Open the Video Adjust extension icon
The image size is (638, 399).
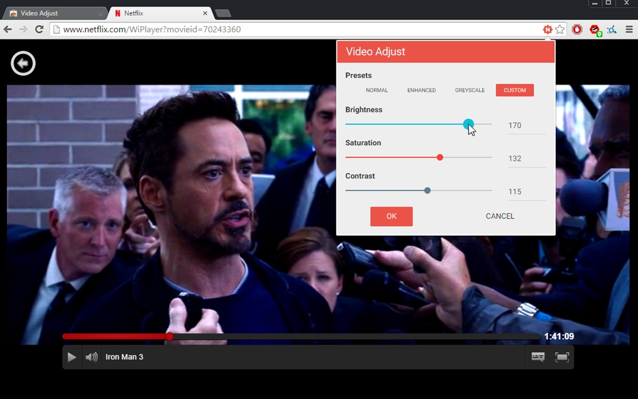click(x=547, y=29)
